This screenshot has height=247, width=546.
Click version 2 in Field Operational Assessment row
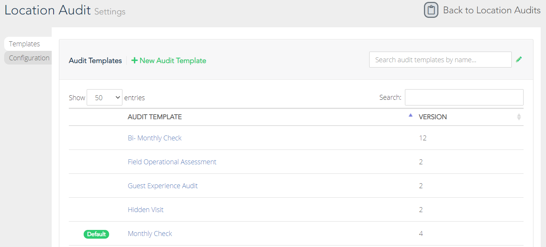click(421, 162)
